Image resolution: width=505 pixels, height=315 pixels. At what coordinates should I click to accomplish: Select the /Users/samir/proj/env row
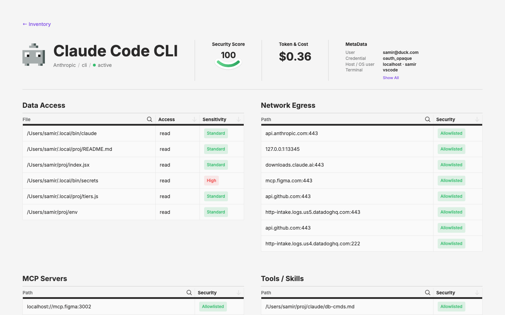pos(133,212)
